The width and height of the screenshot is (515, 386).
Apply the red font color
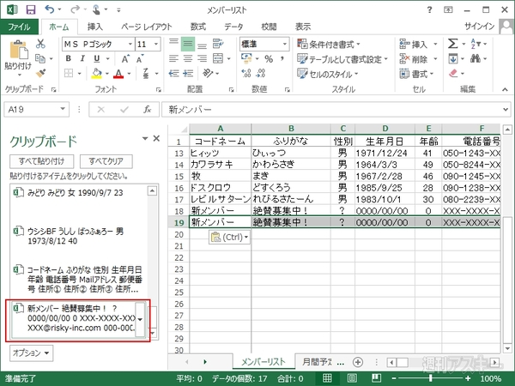tap(118, 73)
